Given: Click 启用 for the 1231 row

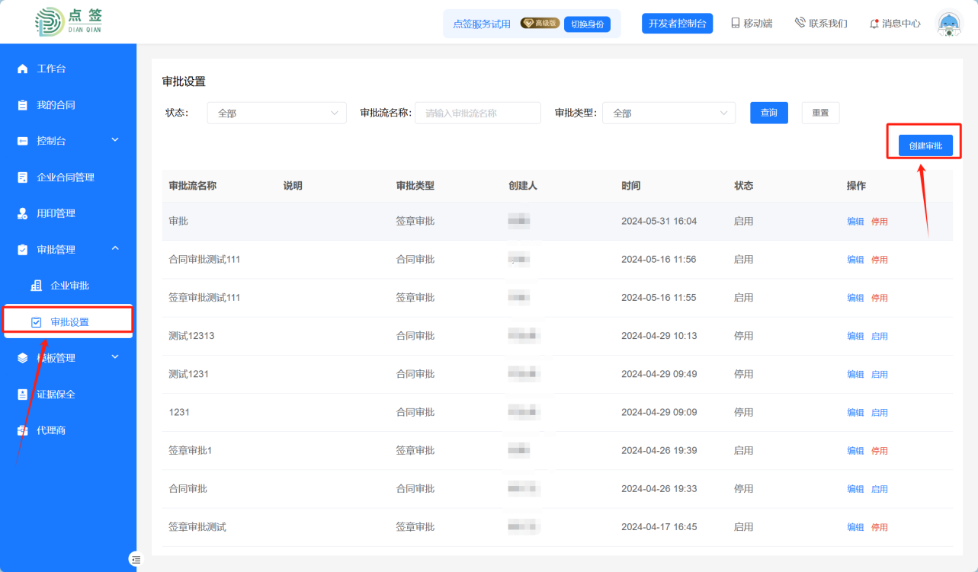Looking at the screenshot, I should pos(880,412).
